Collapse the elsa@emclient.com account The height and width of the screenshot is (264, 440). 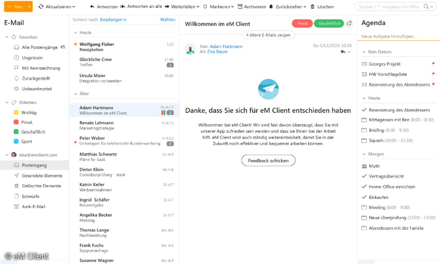pyautogui.click(x=7, y=155)
